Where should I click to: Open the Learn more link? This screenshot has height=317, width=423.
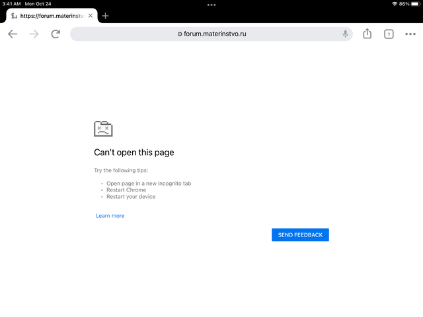click(x=110, y=216)
